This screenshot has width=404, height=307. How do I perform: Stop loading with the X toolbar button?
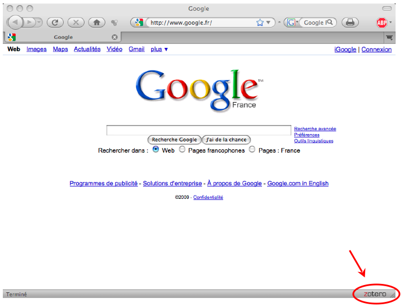[76, 23]
